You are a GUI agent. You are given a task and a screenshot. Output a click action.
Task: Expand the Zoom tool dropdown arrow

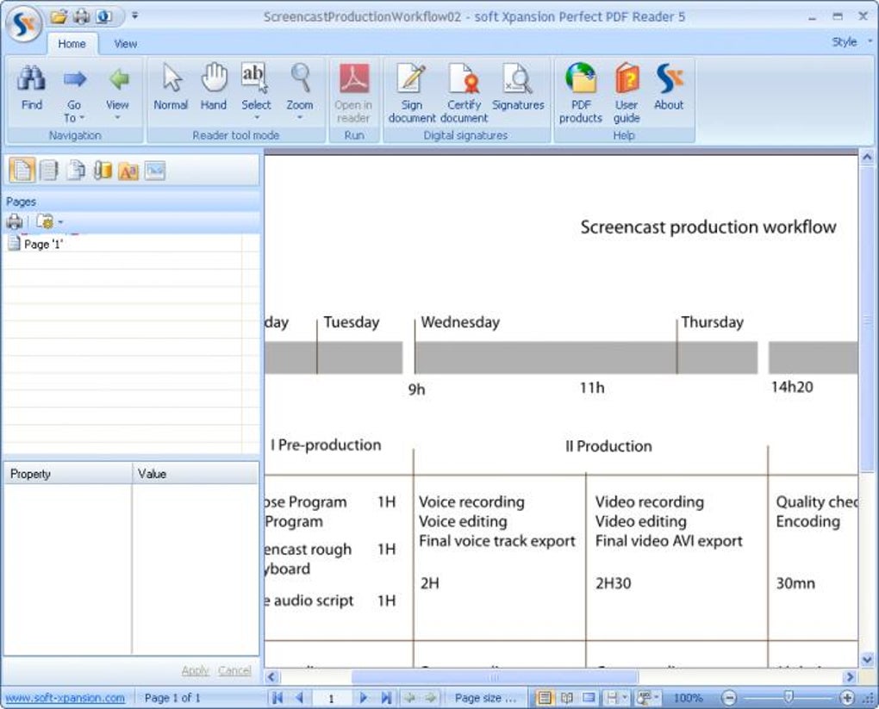(x=300, y=118)
